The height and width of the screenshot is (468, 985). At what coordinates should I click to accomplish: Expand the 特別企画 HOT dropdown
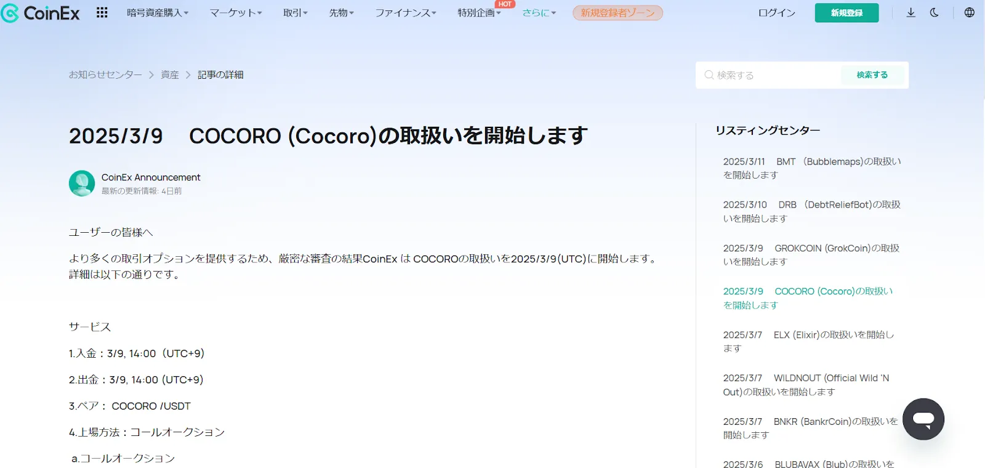click(x=480, y=13)
